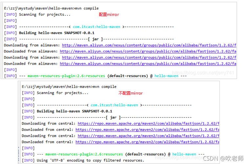This screenshot has width=248, height=164.
Task: Open the first 'Downloading from central' apache URL
Action: [x=148, y=124]
